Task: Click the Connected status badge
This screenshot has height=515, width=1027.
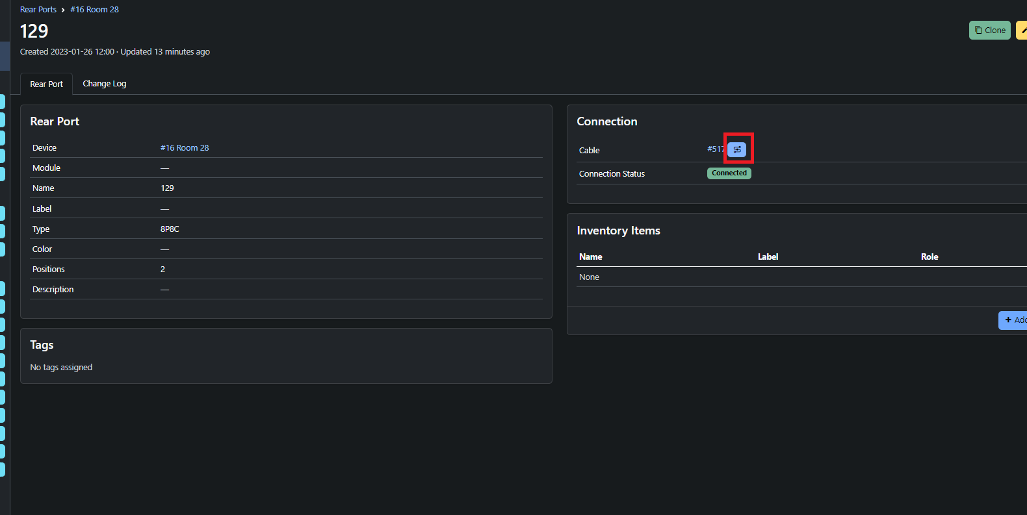Action: 729,173
